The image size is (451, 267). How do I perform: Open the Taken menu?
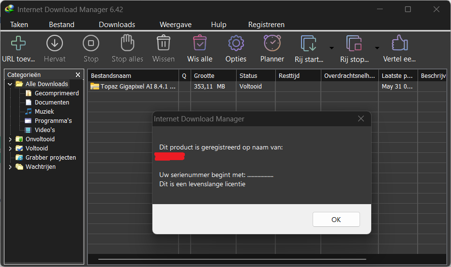pyautogui.click(x=19, y=25)
